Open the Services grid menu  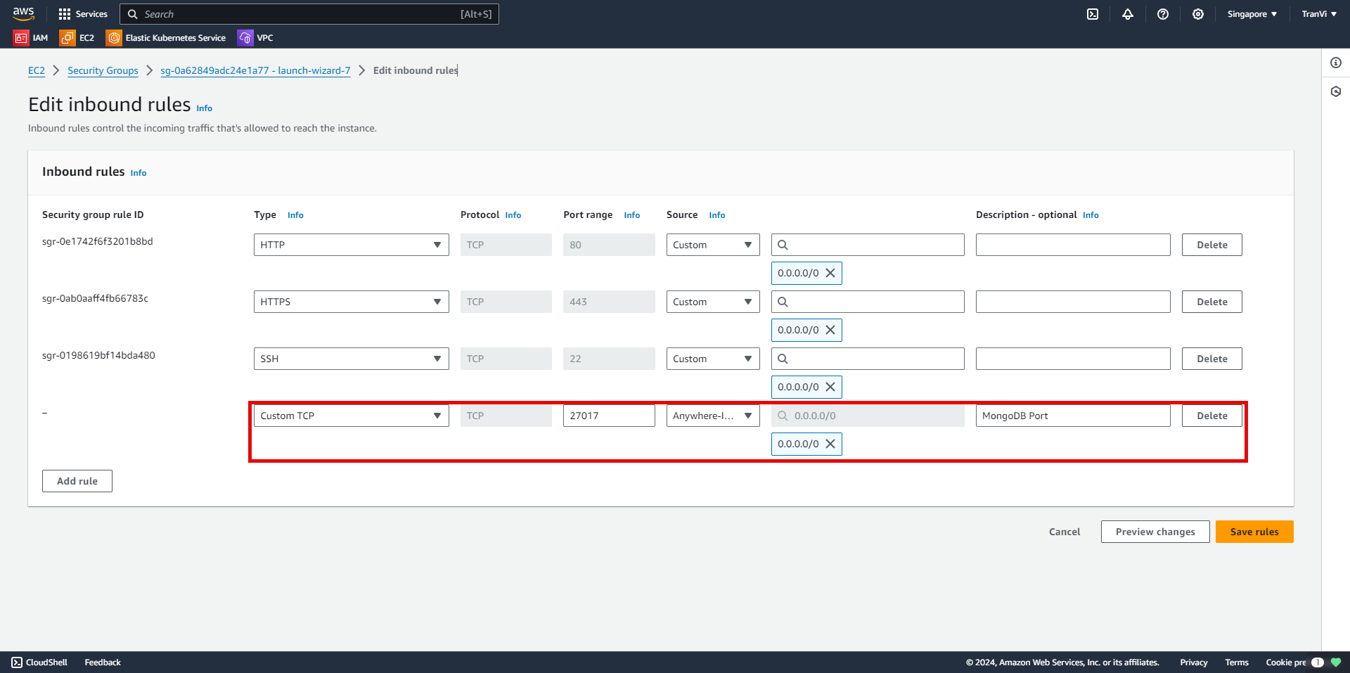coord(83,14)
